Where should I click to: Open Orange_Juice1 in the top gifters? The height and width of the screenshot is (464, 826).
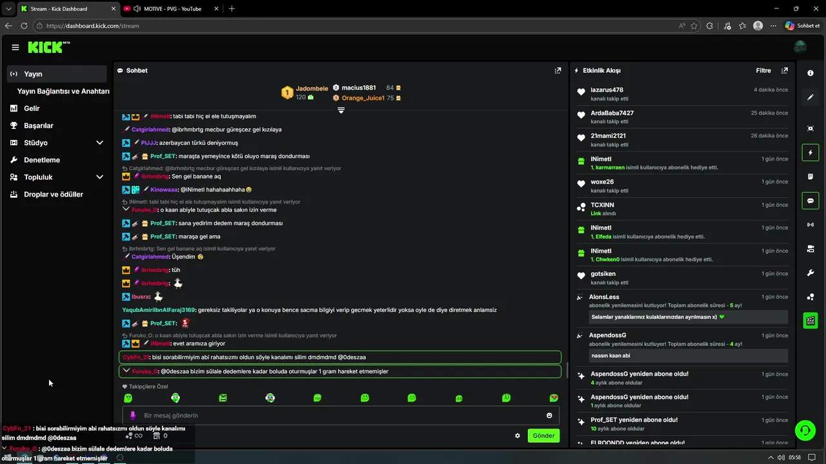point(363,98)
